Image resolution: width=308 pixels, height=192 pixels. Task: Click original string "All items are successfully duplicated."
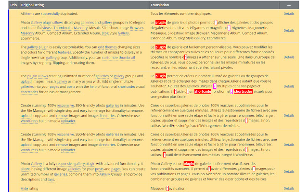click(49, 14)
